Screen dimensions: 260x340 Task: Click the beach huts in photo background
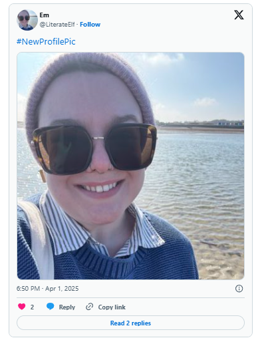(231, 123)
